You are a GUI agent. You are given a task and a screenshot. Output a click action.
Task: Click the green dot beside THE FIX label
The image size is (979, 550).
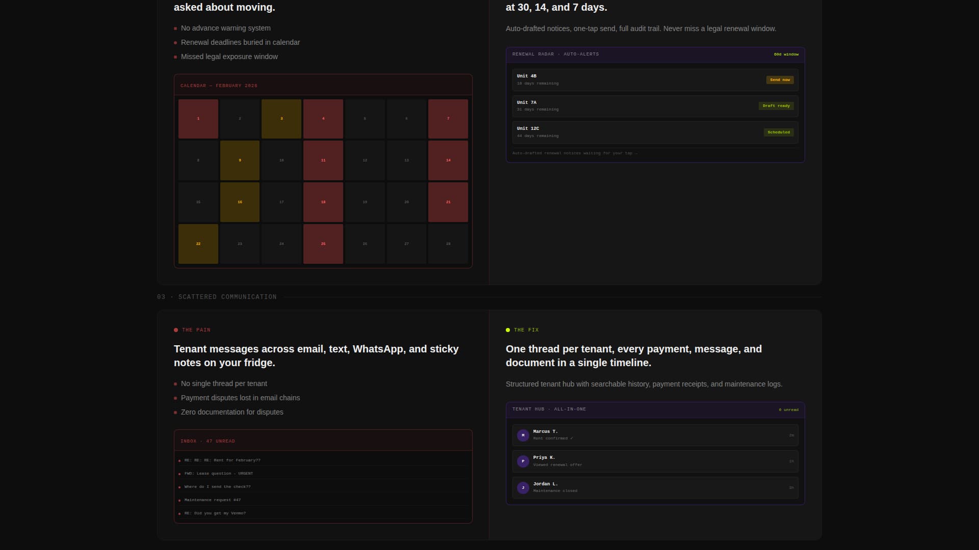(508, 330)
